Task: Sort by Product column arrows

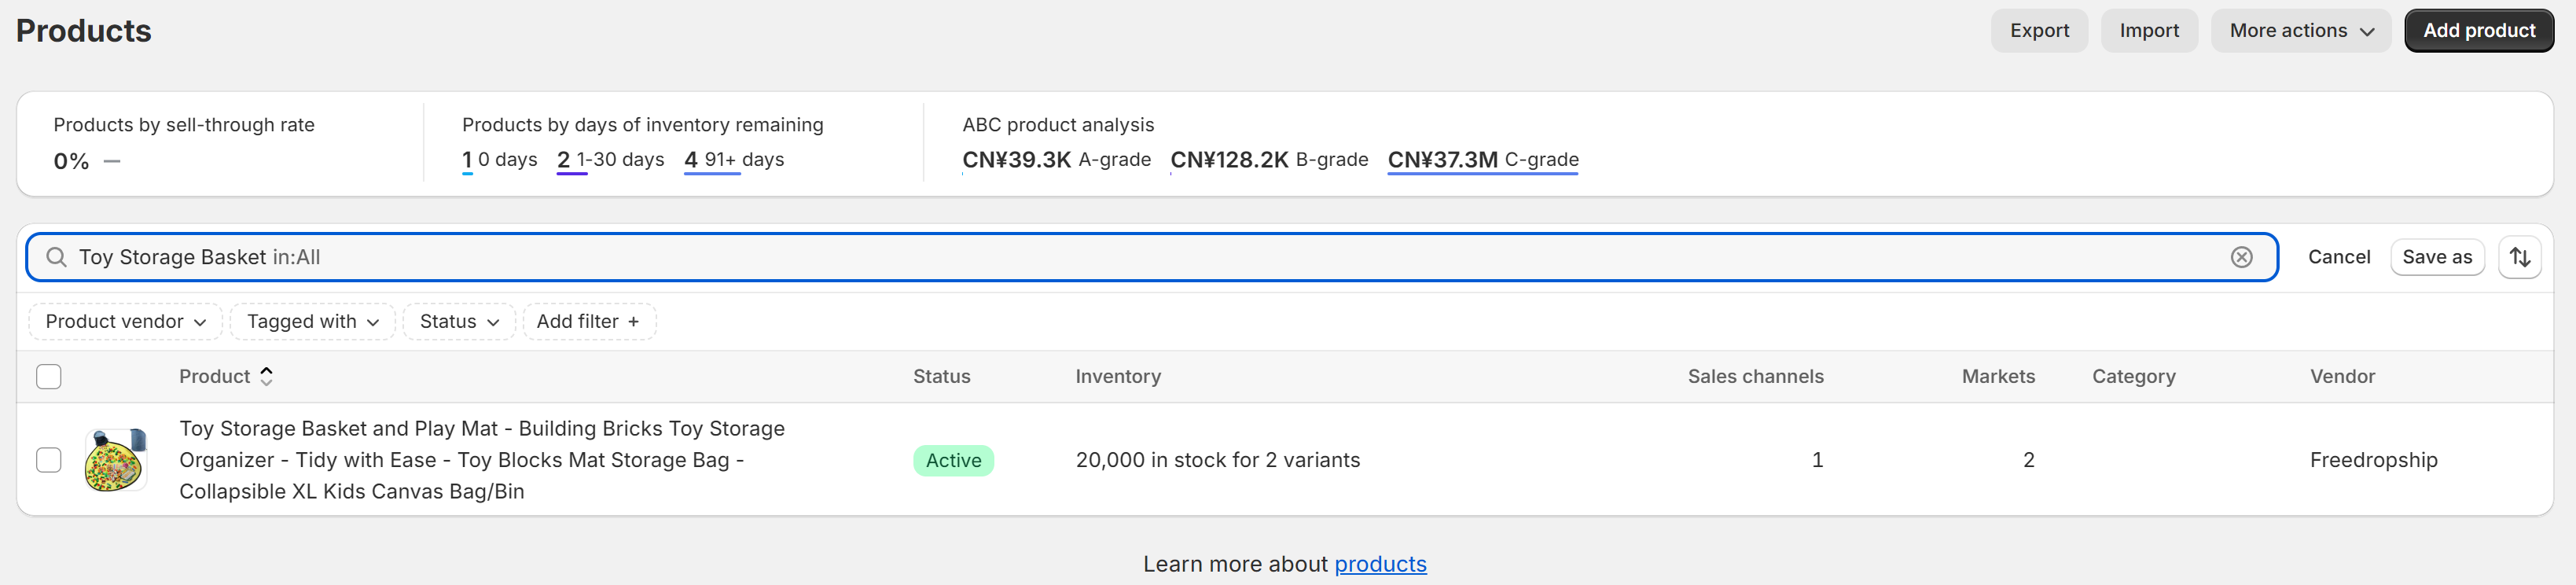Action: tap(266, 376)
